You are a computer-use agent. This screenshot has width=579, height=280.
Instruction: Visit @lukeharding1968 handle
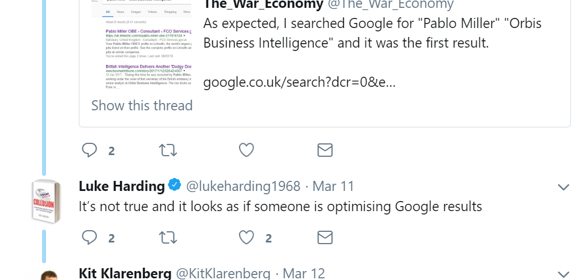point(243,186)
